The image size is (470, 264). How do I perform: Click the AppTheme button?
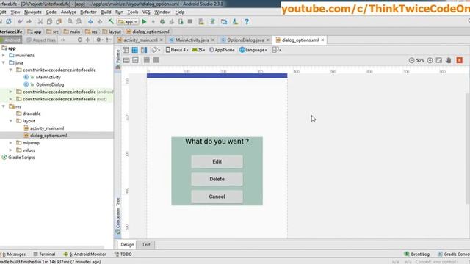click(x=222, y=50)
